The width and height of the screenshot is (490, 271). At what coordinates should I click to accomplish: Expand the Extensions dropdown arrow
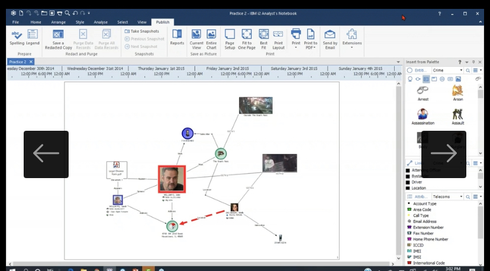[x=352, y=48]
